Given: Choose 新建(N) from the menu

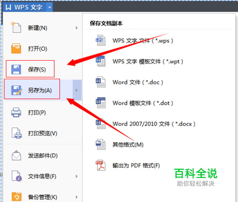Looking at the screenshot, I should 42,28.
